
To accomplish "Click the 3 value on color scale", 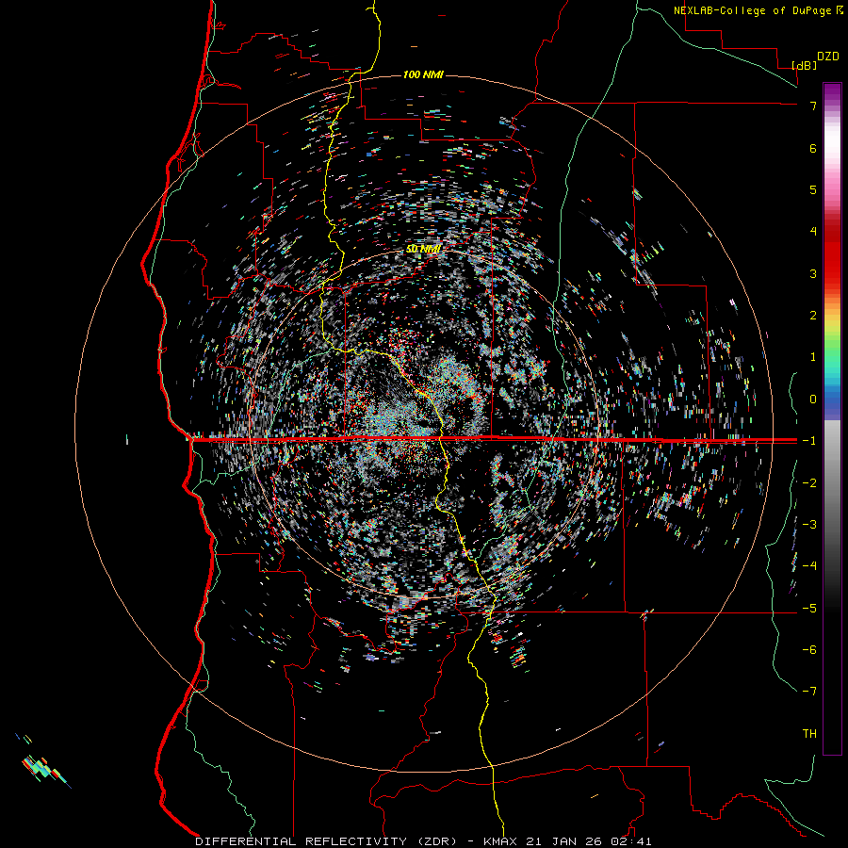I will [x=813, y=273].
